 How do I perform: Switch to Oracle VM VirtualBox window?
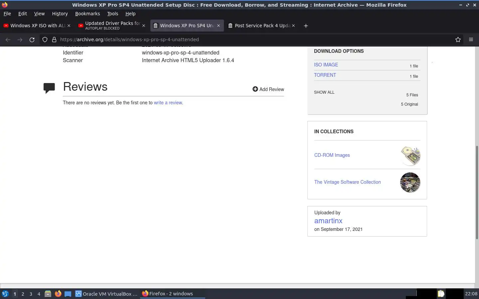pyautogui.click(x=106, y=294)
